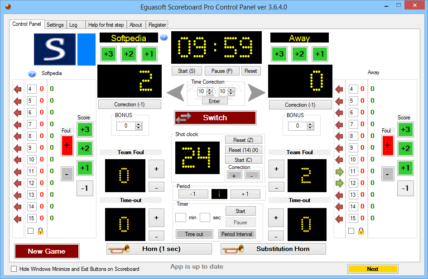Image resolution: width=428 pixels, height=279 pixels.
Task: Click Away Correction (-1) button
Action: point(300,105)
